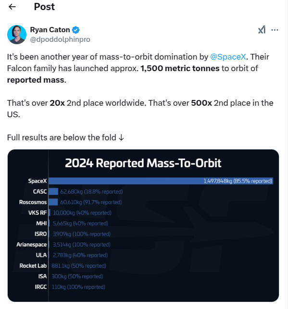Click the back arrow icon
Image resolution: width=289 pixels, height=309 pixels.
point(13,7)
